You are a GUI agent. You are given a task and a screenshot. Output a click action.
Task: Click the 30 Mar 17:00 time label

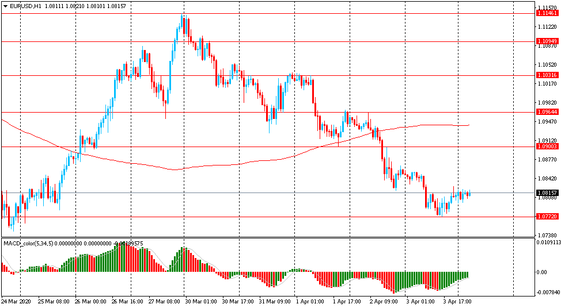(x=238, y=301)
